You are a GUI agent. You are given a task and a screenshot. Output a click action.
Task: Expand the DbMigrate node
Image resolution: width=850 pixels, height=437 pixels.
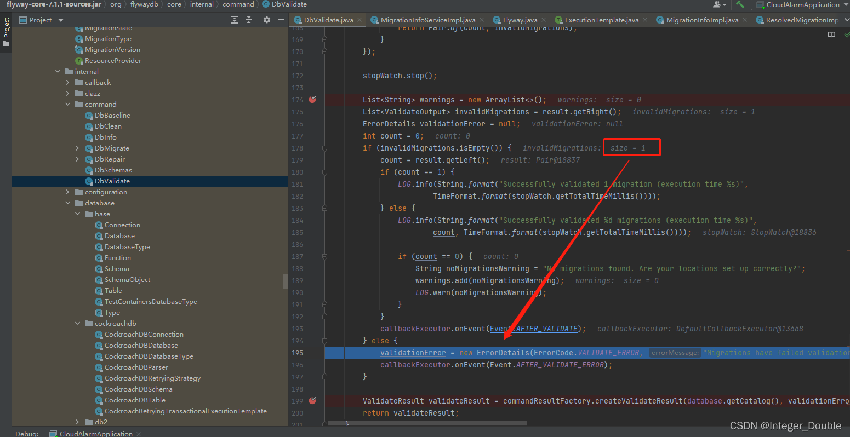pyautogui.click(x=77, y=148)
